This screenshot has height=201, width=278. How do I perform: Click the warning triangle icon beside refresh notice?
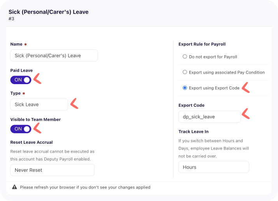coord(14,187)
